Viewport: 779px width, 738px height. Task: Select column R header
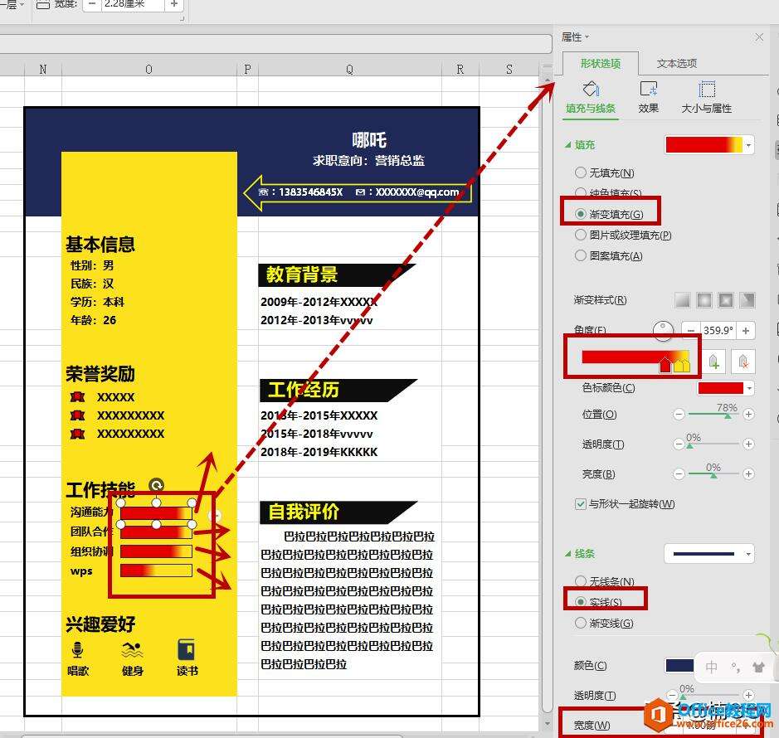[460, 69]
